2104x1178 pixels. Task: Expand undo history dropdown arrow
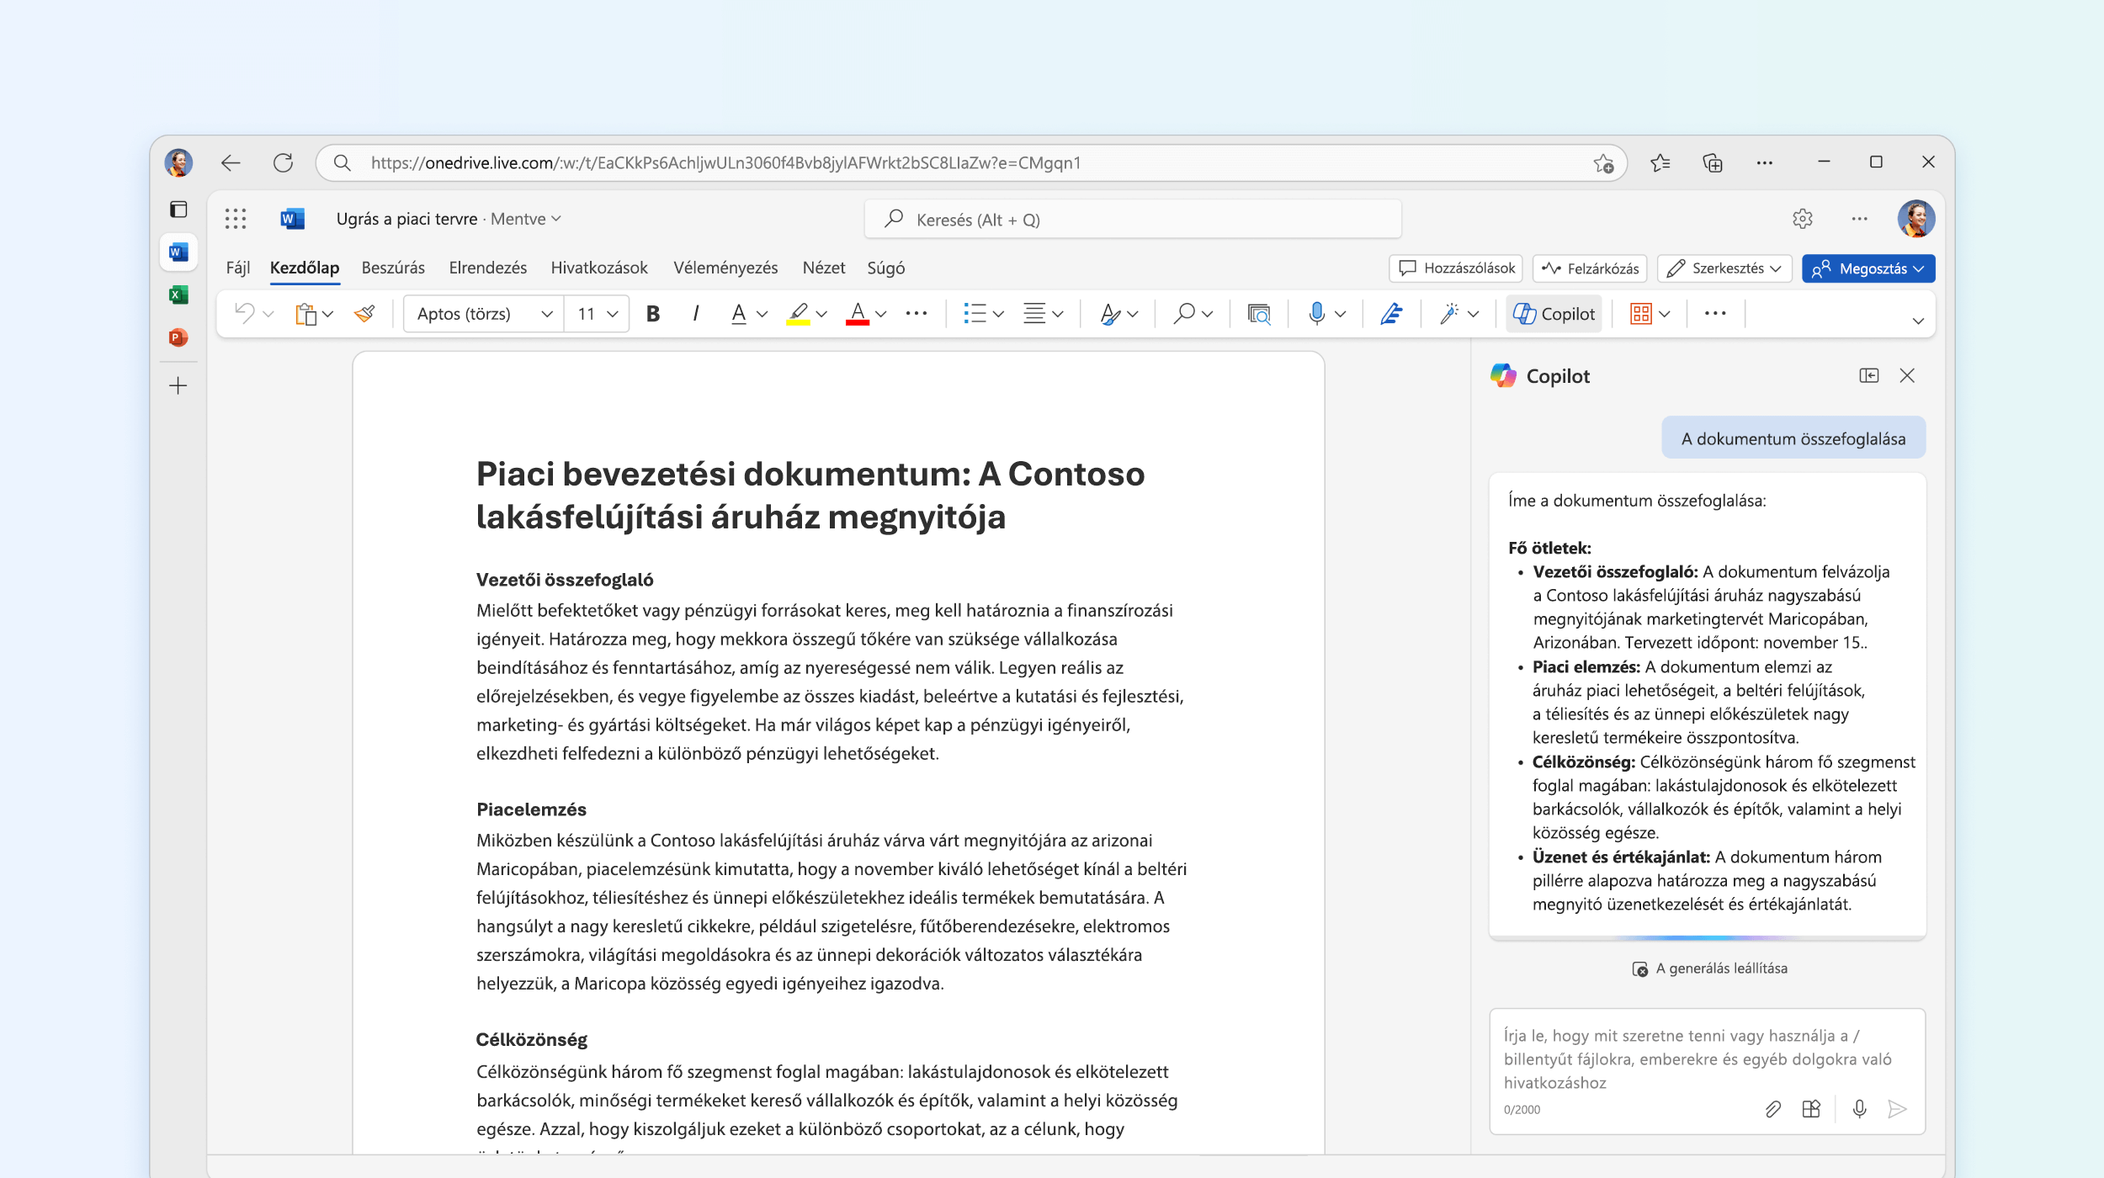(x=268, y=314)
